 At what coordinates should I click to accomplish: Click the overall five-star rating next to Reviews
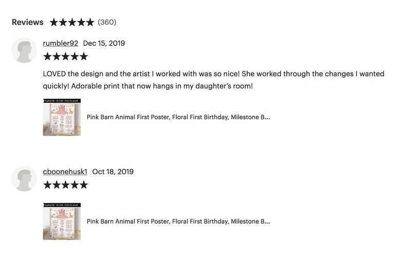click(72, 23)
